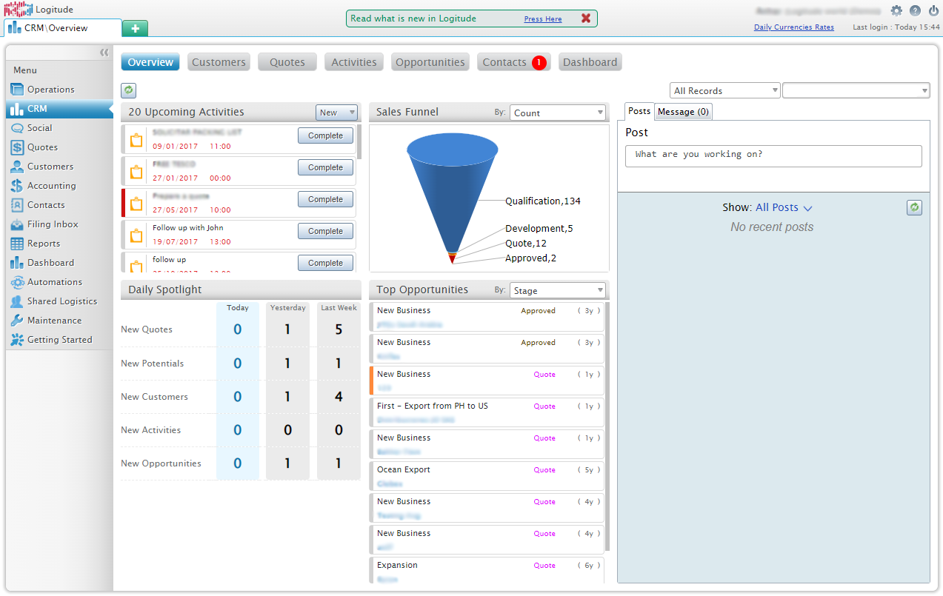Click the 'Qualification,134' funnel label
943x596 pixels.
point(543,201)
